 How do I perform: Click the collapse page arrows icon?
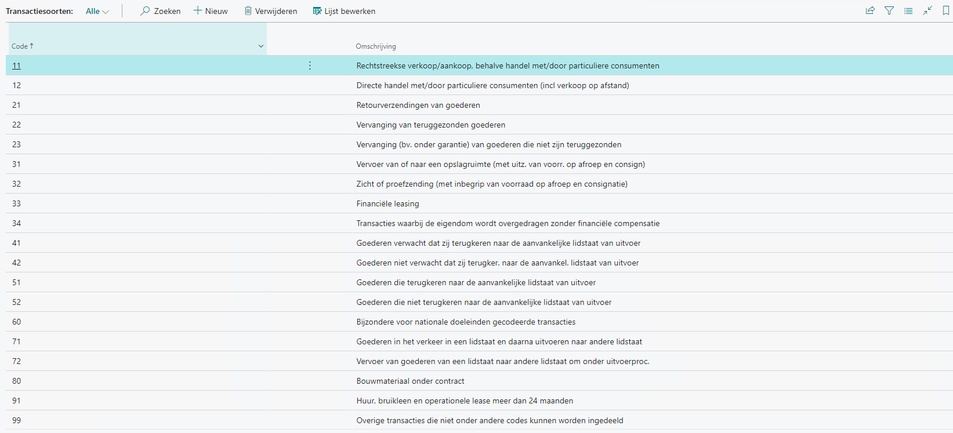927,10
